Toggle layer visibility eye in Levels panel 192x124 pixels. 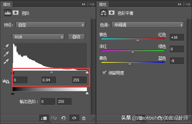point(74,118)
